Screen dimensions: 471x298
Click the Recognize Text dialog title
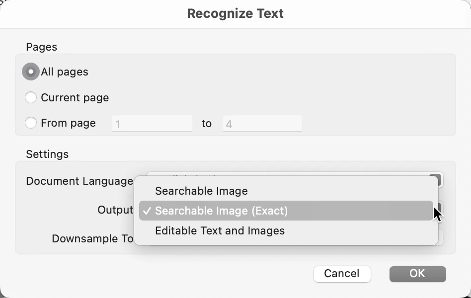click(235, 13)
